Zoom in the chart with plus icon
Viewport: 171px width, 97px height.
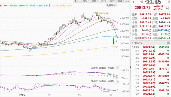75,1
